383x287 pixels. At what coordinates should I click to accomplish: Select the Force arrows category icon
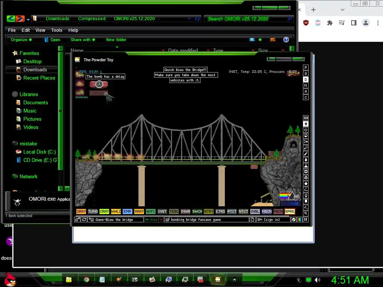point(306,142)
